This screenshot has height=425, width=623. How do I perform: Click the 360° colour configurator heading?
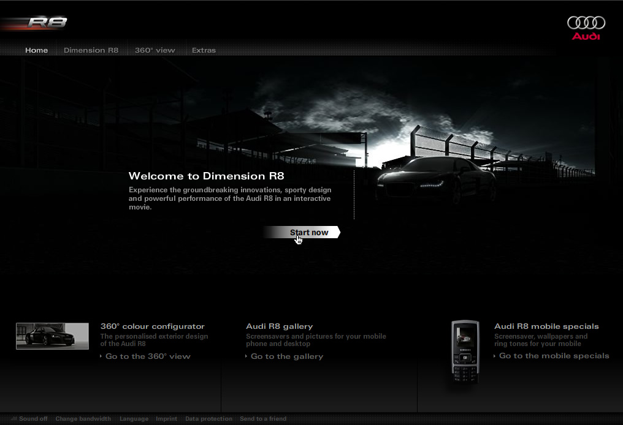click(153, 326)
